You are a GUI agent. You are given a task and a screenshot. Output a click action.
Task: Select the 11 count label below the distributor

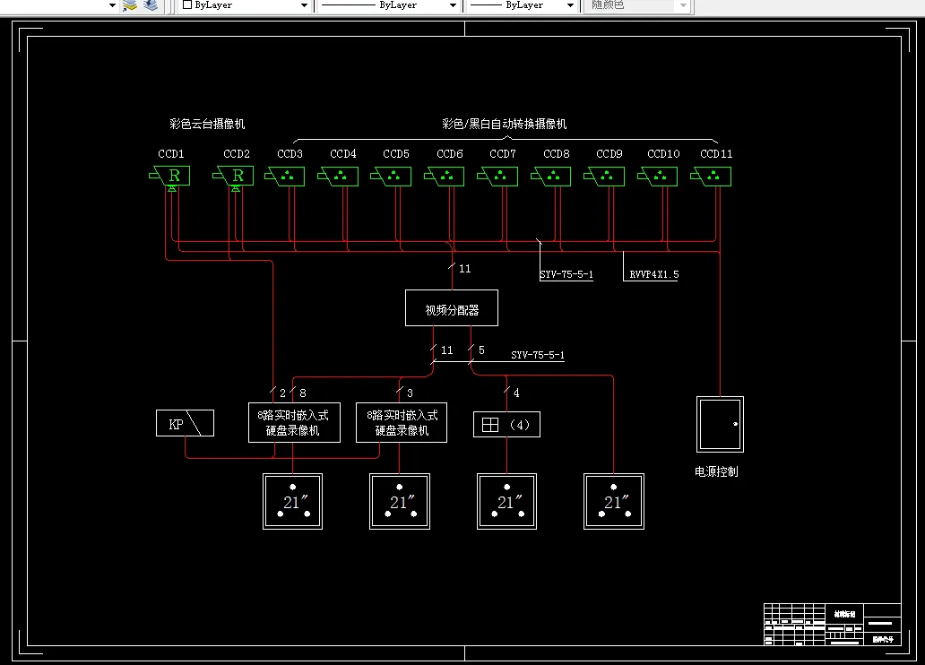pos(447,350)
